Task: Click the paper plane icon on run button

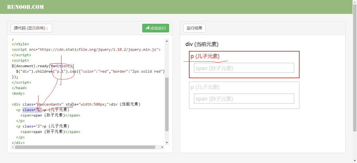Action: click(x=147, y=28)
